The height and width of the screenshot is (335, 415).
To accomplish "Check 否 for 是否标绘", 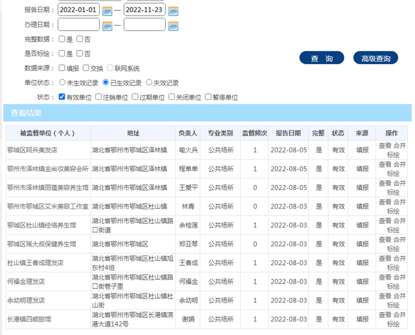I will 80,53.
